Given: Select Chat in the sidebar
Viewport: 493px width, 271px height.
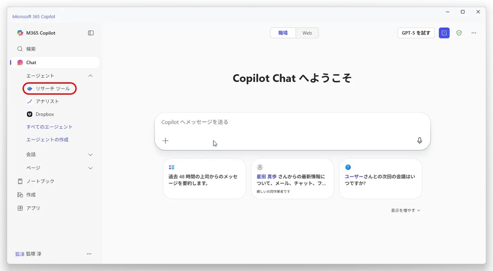Looking at the screenshot, I should pyautogui.click(x=55, y=63).
